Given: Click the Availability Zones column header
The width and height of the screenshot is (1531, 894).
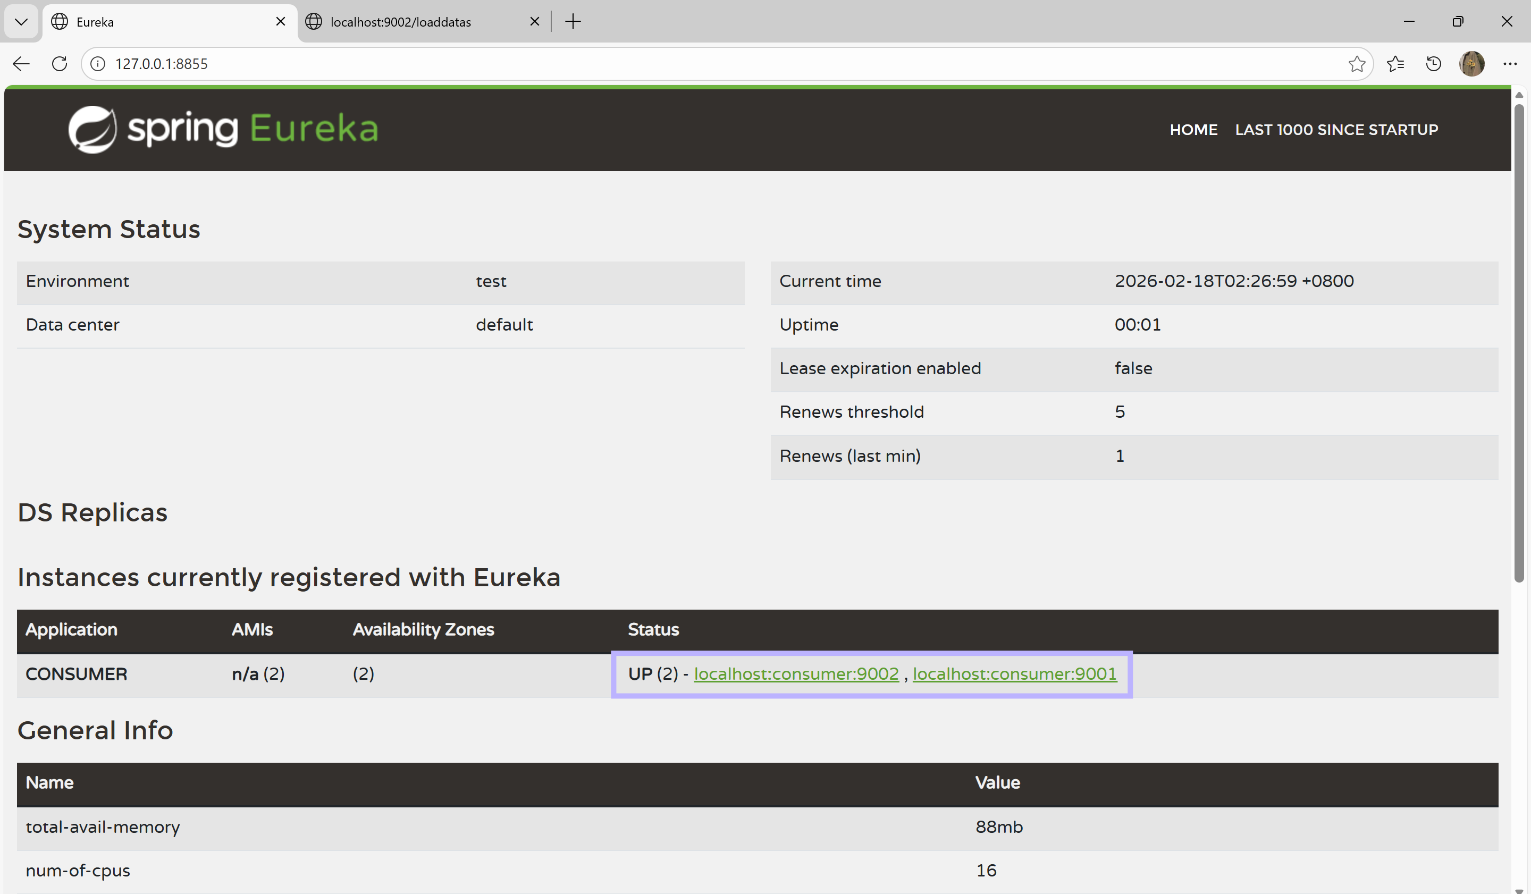Looking at the screenshot, I should coord(424,630).
